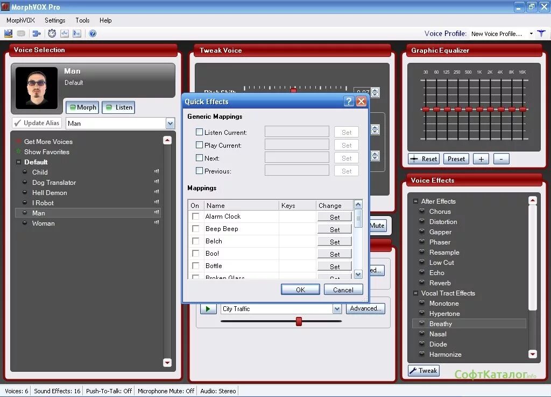Enable the Play Current checkbox
Viewport: 551px width, 397px height.
click(199, 145)
